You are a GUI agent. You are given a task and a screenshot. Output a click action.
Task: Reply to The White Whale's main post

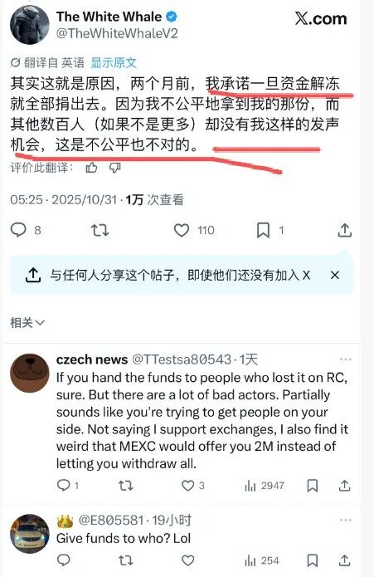click(x=18, y=230)
